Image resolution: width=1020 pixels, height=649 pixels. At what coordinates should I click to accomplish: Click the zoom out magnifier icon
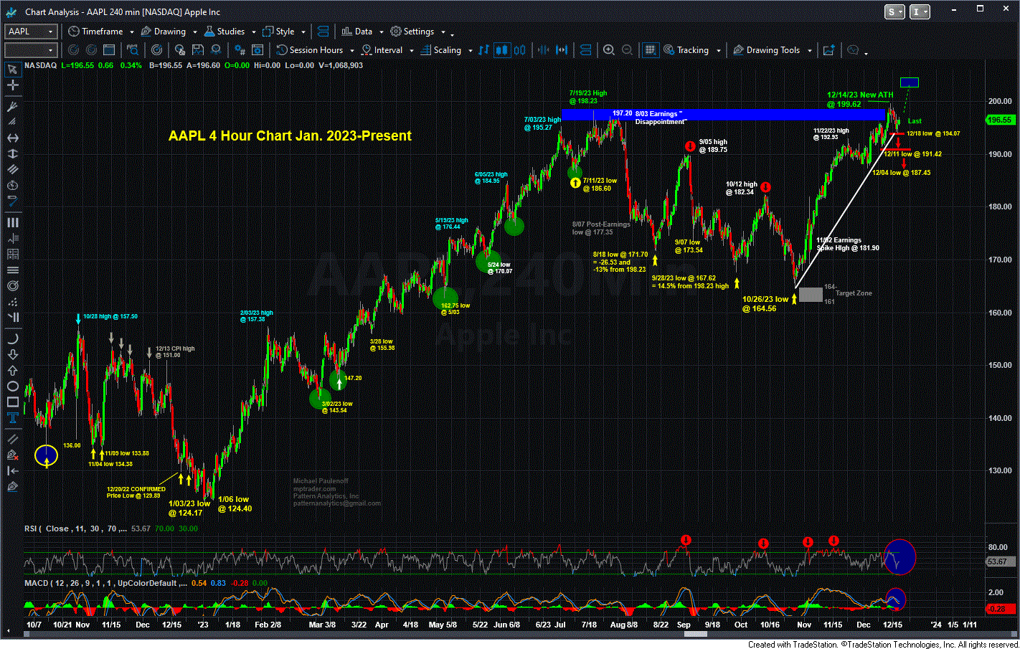point(627,50)
